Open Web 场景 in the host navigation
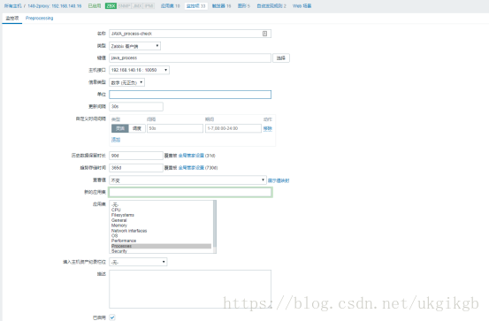Screen dimensions: 489x321 coord(302,6)
